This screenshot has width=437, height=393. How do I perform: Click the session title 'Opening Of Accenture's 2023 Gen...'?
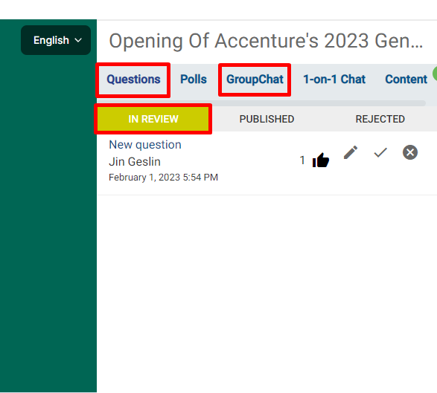[x=266, y=41]
